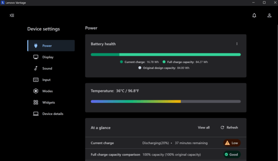Open the Modes section
This screenshot has height=161, width=278.
[51, 91]
